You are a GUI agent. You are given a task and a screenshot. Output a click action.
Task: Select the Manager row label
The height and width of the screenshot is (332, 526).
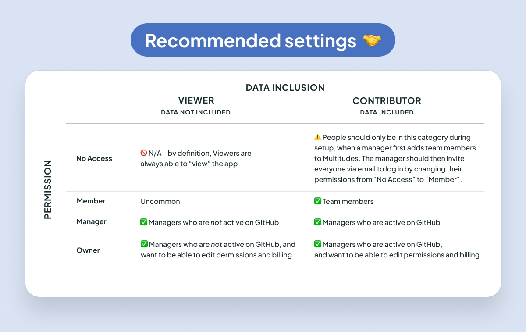[92, 222]
